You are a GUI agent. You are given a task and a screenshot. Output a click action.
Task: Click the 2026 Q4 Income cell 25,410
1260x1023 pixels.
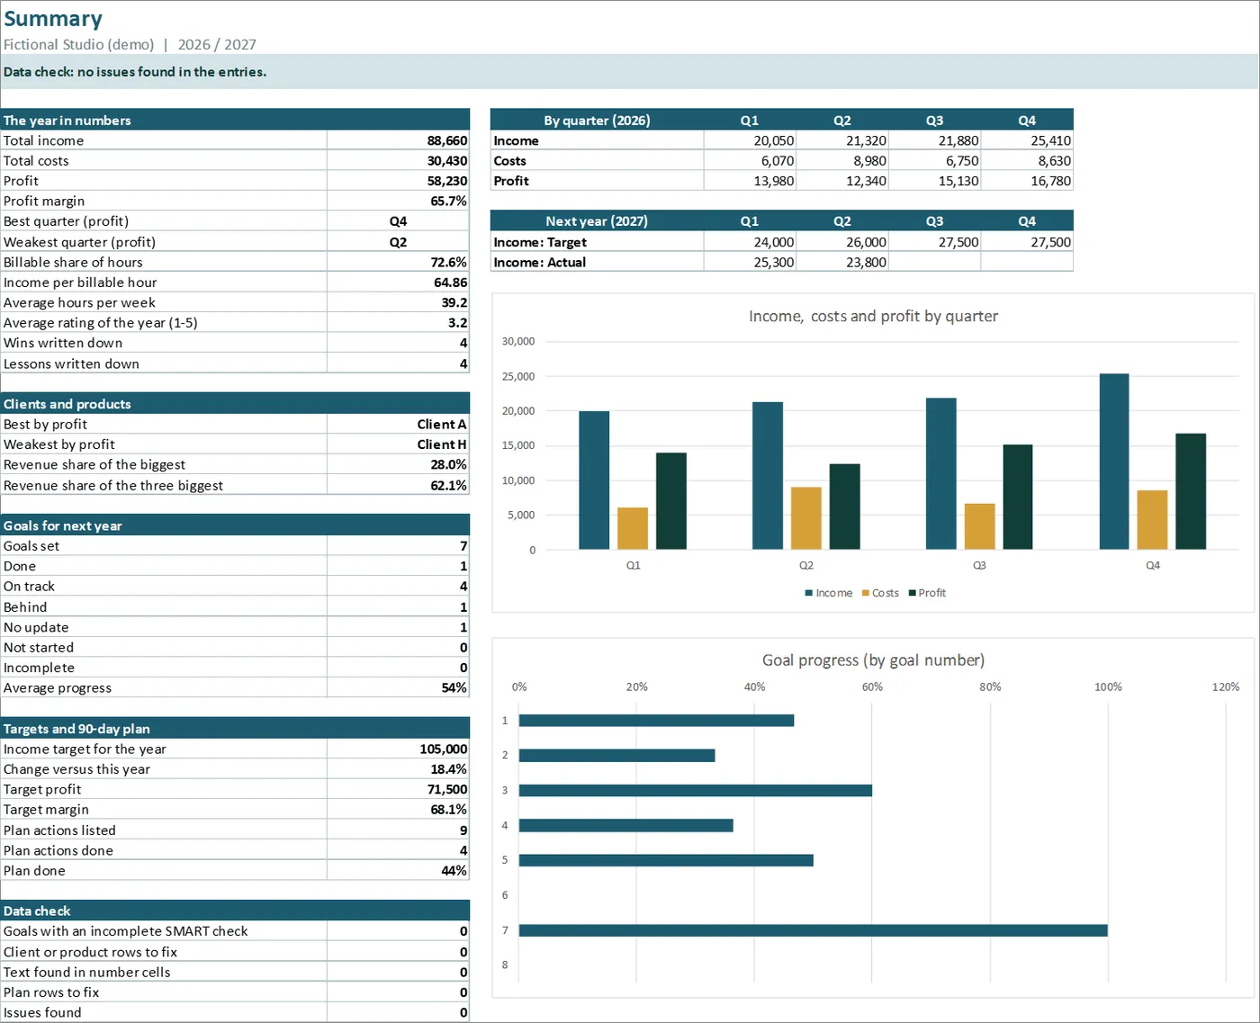[x=1027, y=140]
